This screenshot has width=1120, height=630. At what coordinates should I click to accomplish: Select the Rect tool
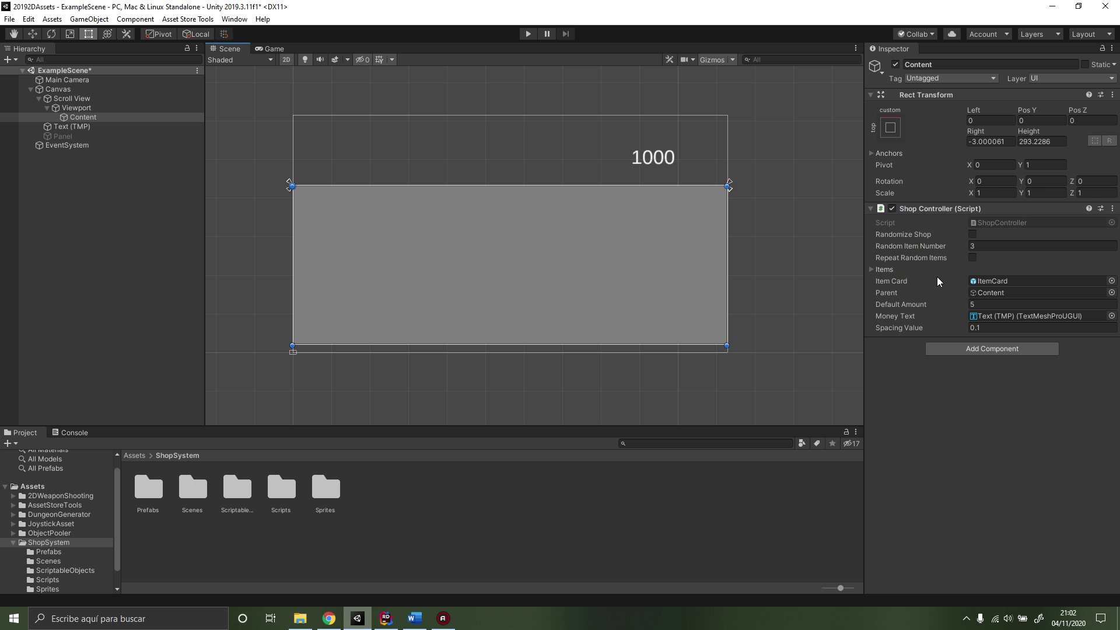pos(89,34)
